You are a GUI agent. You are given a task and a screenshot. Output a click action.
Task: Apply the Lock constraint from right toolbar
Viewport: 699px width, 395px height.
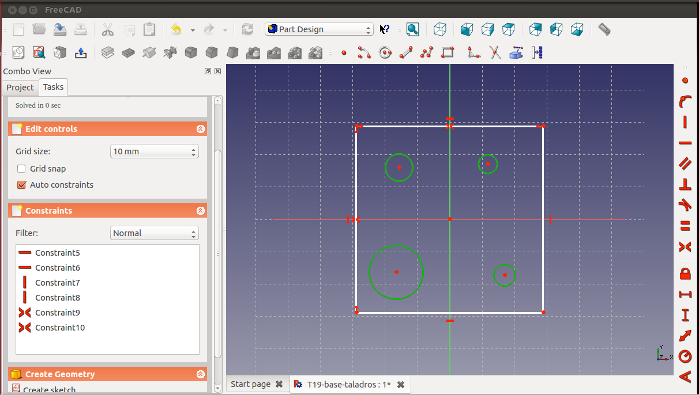[685, 273]
